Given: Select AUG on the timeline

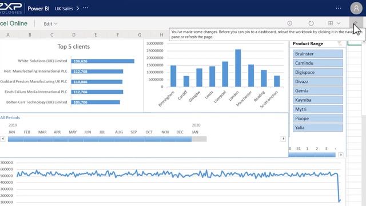Looking at the screenshot, I should click(x=119, y=132).
